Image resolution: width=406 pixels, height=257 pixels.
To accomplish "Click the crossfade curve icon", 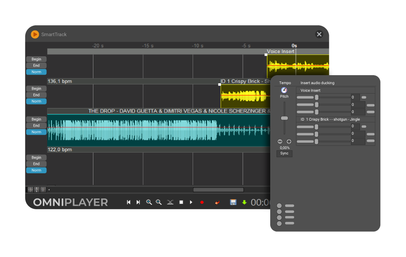I will [170, 202].
